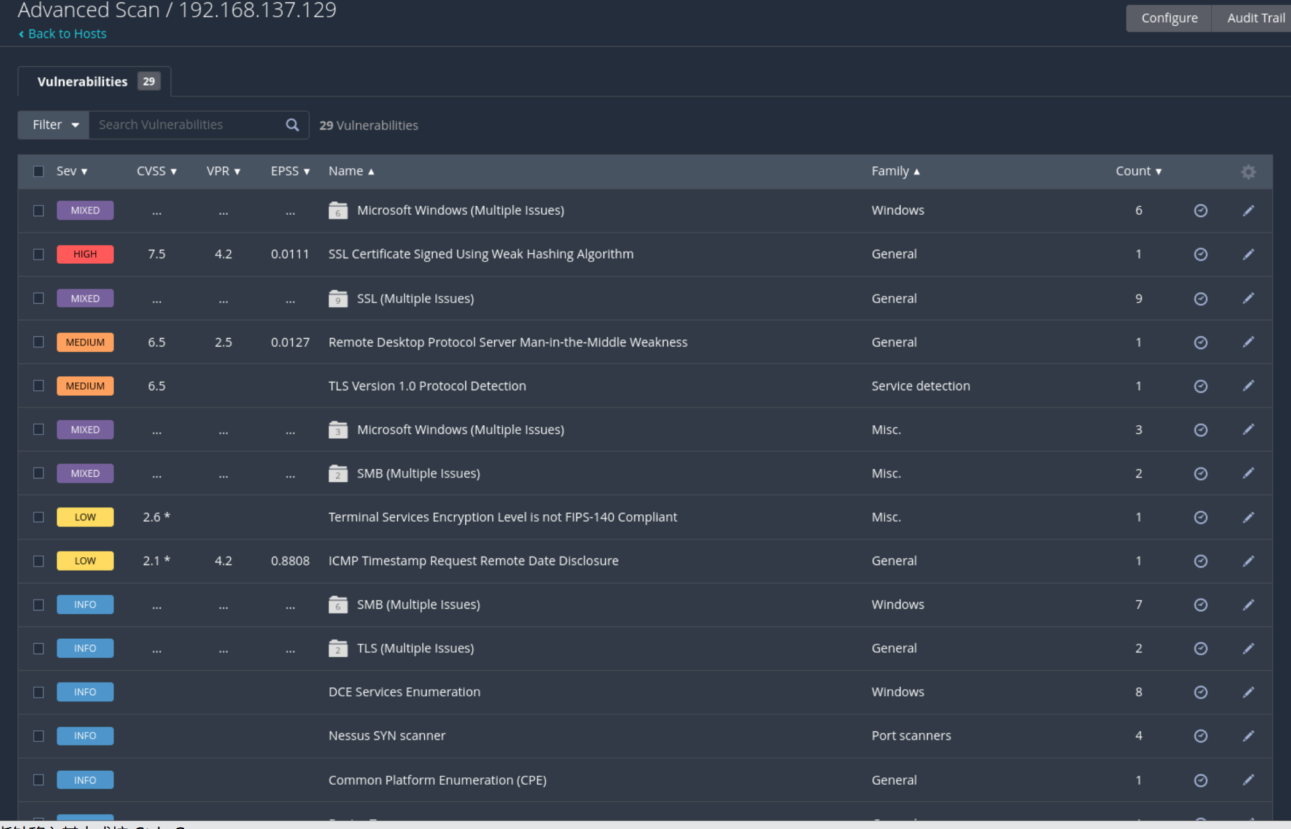Sort by Sev column
The height and width of the screenshot is (829, 1291).
click(72, 171)
